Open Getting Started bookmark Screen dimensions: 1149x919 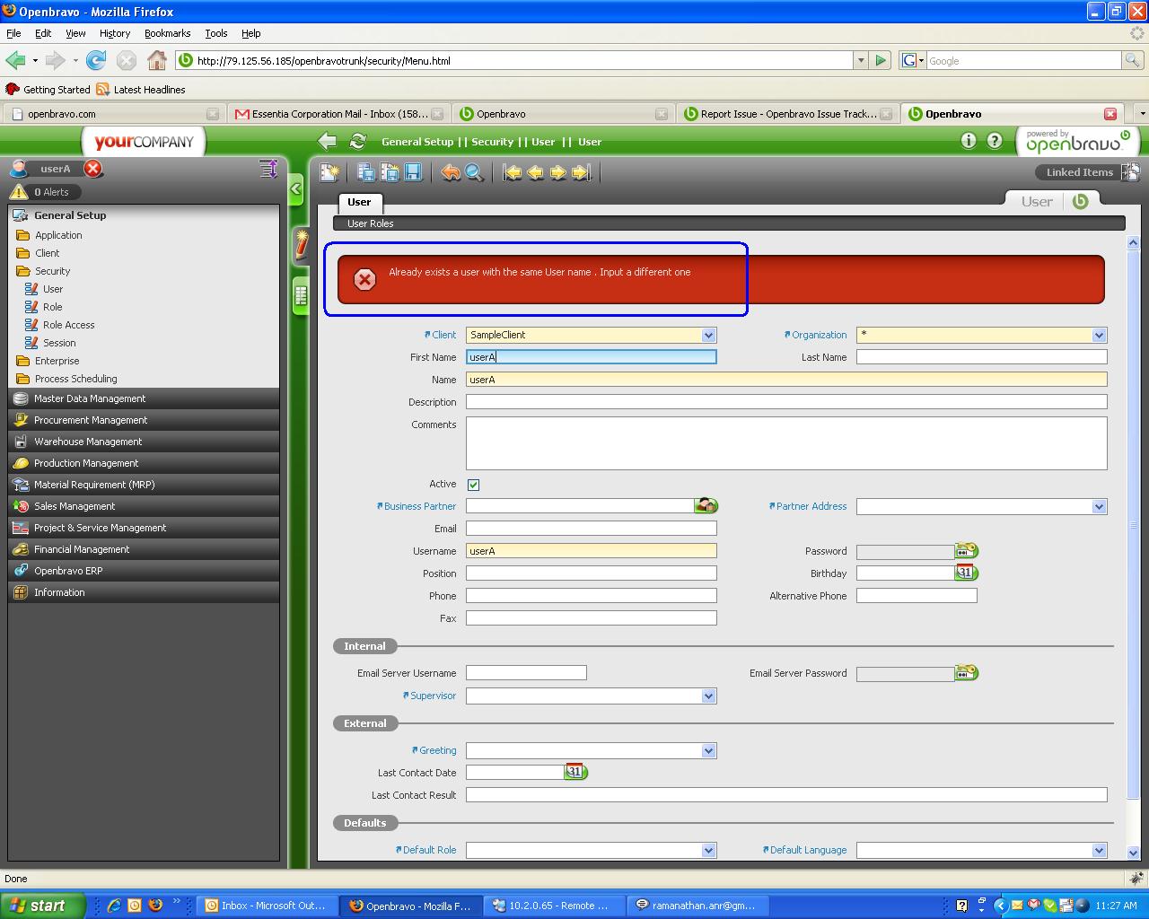point(48,90)
